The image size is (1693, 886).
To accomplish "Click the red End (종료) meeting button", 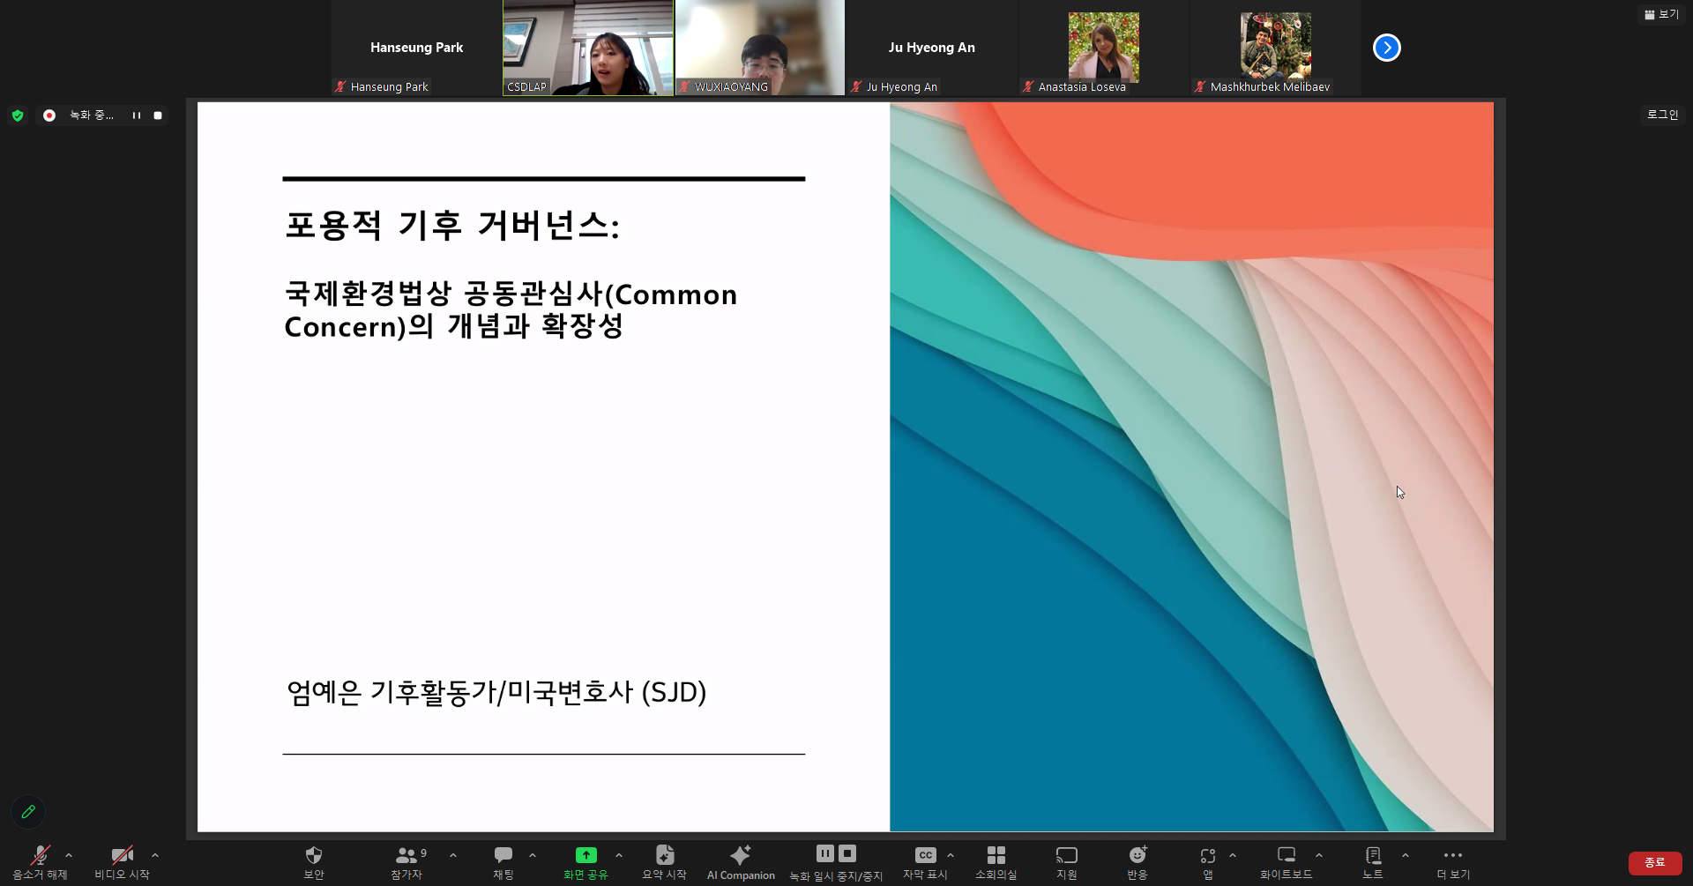I will tap(1654, 862).
